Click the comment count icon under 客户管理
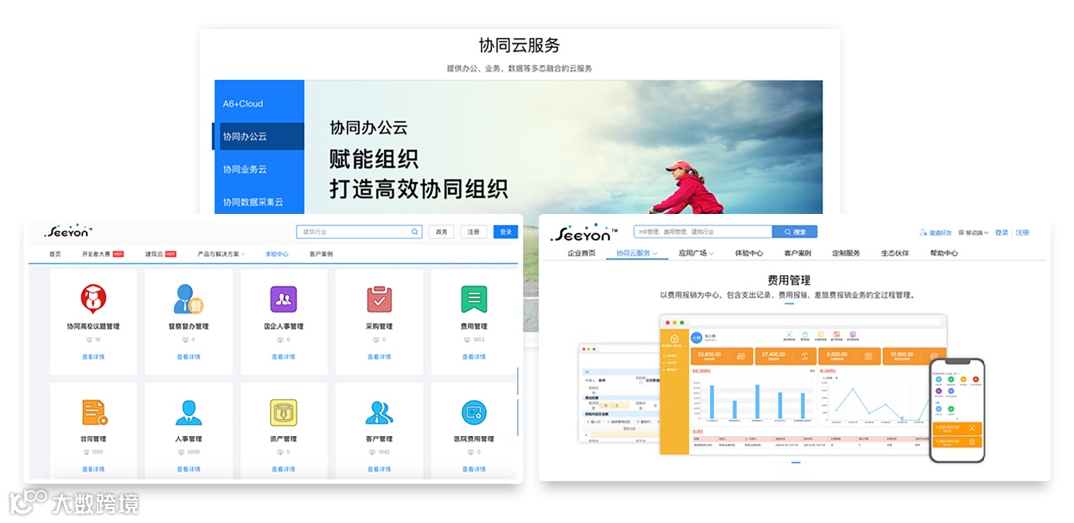This screenshot has width=1074, height=523. click(x=372, y=452)
